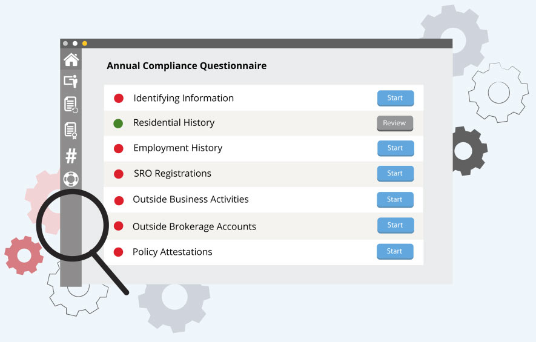536x342 pixels.
Task: Open the lifebuoy support icon
Action: (71, 179)
